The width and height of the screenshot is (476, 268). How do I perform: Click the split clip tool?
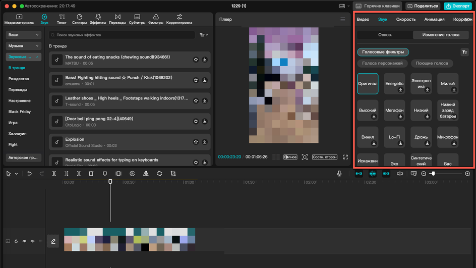[x=54, y=174]
